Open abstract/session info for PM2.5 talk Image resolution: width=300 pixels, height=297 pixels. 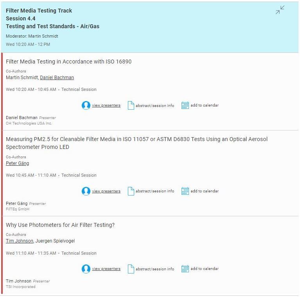(155, 191)
